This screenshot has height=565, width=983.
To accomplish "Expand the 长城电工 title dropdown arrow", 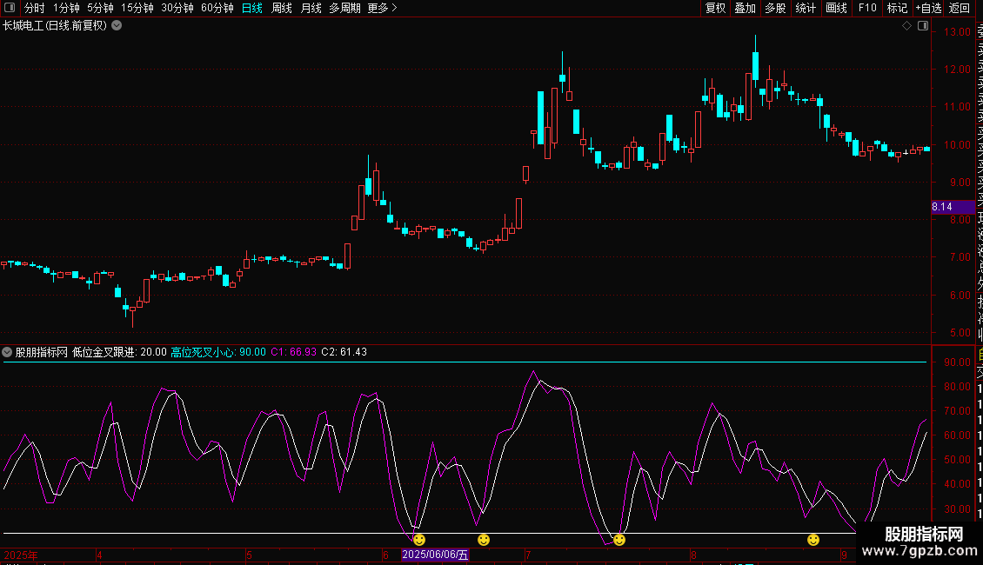I will click(117, 26).
